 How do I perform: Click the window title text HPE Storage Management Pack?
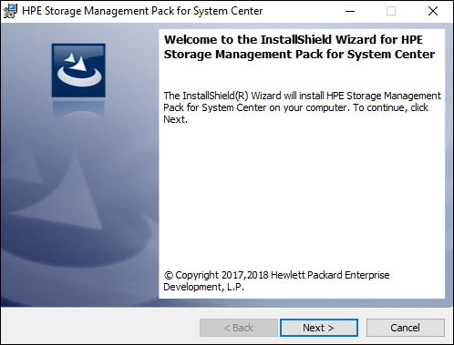[142, 11]
